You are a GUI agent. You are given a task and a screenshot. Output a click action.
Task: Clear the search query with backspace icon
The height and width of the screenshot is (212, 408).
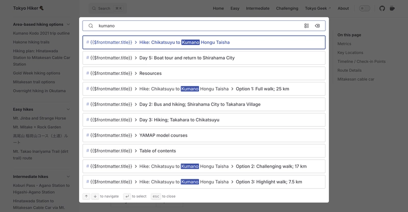point(317,25)
